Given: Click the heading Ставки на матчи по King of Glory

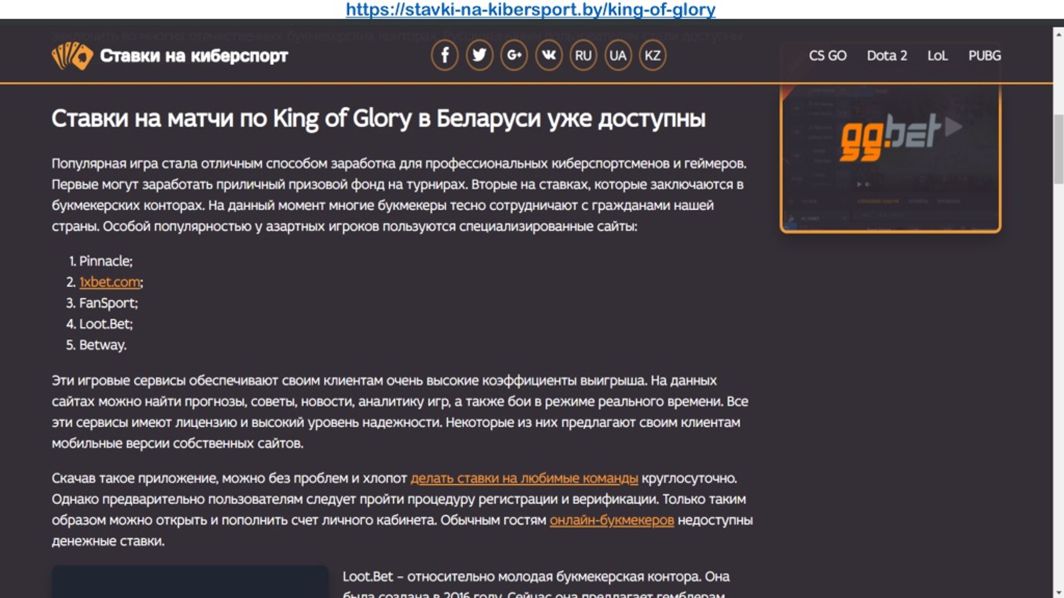Looking at the screenshot, I should pos(378,119).
